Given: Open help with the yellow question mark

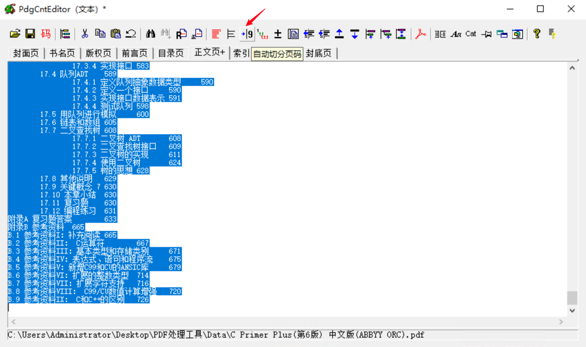Looking at the screenshot, I should pos(537,34).
